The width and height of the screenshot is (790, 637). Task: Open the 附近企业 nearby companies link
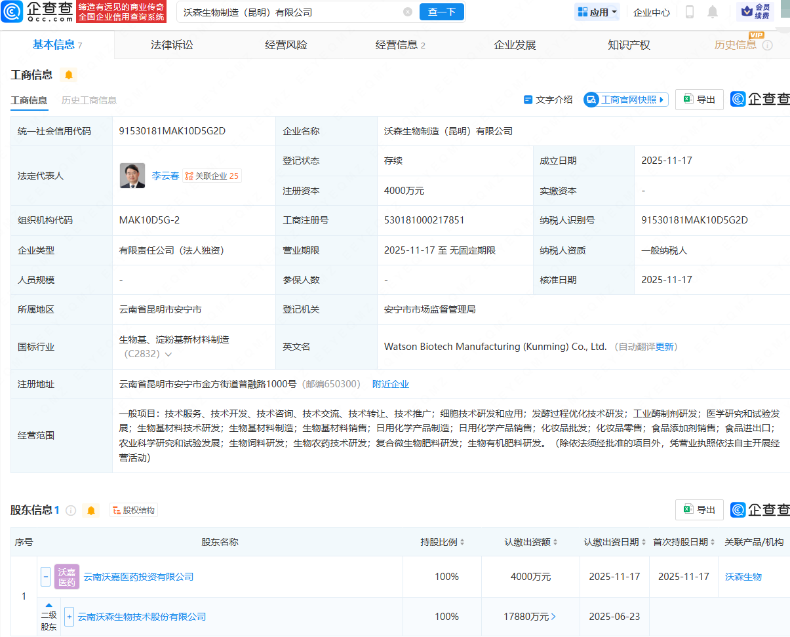[x=390, y=384]
